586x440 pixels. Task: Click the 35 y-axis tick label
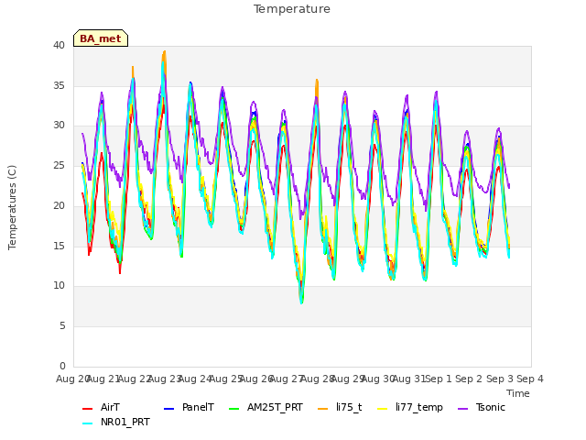[59, 85]
